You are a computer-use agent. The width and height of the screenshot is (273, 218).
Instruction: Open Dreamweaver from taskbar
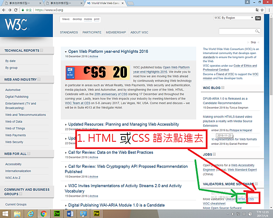[57, 213]
